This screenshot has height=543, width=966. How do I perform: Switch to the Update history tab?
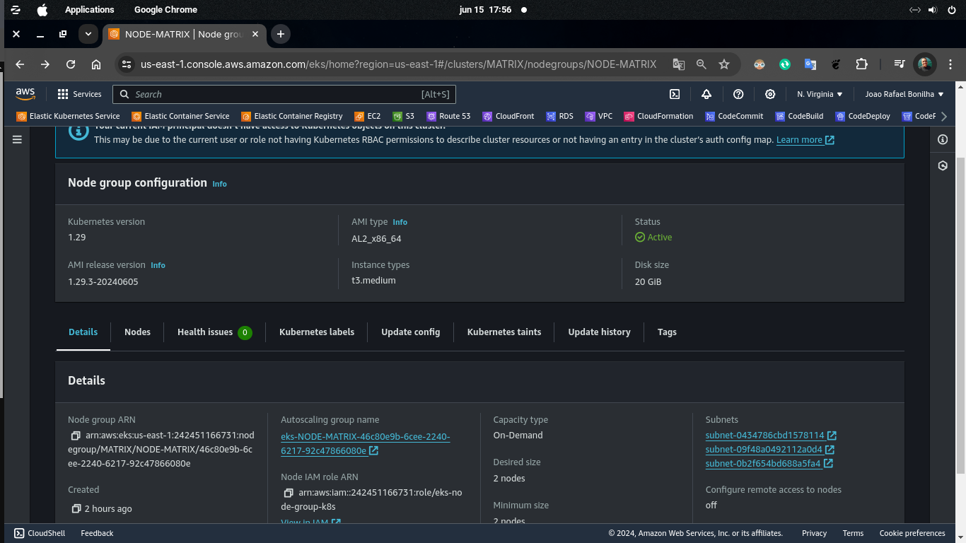599,332
